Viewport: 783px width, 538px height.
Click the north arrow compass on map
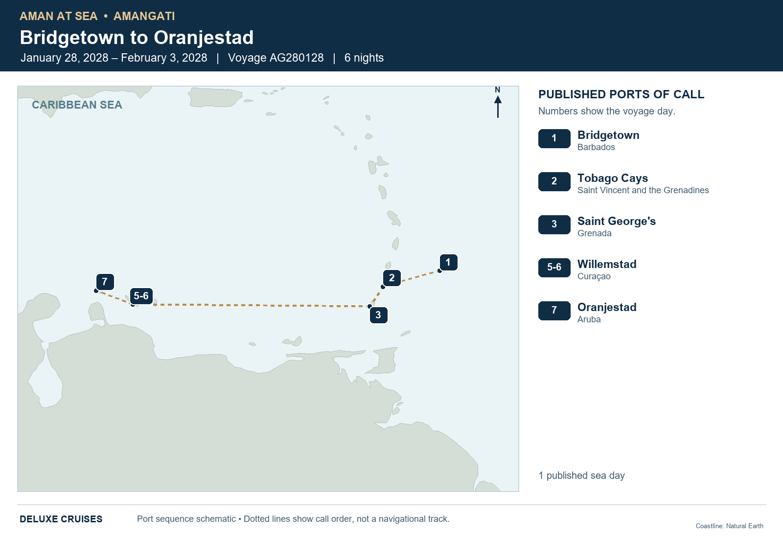click(x=498, y=102)
